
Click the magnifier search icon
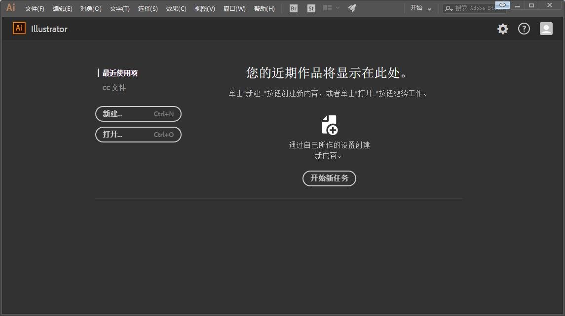coord(448,8)
